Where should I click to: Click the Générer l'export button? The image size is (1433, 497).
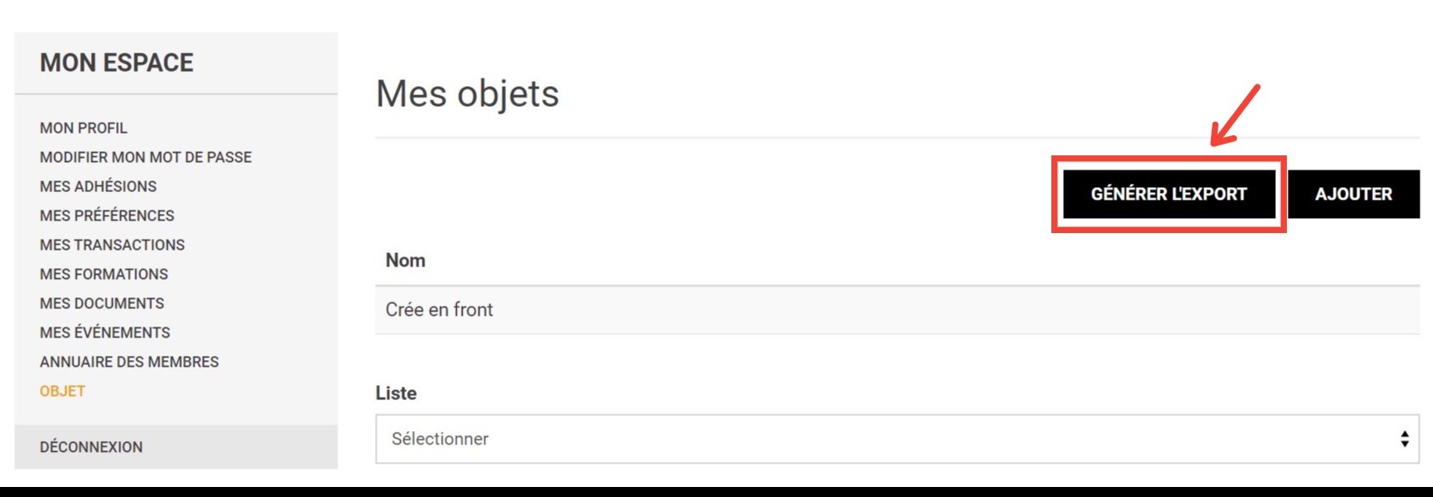(x=1168, y=194)
